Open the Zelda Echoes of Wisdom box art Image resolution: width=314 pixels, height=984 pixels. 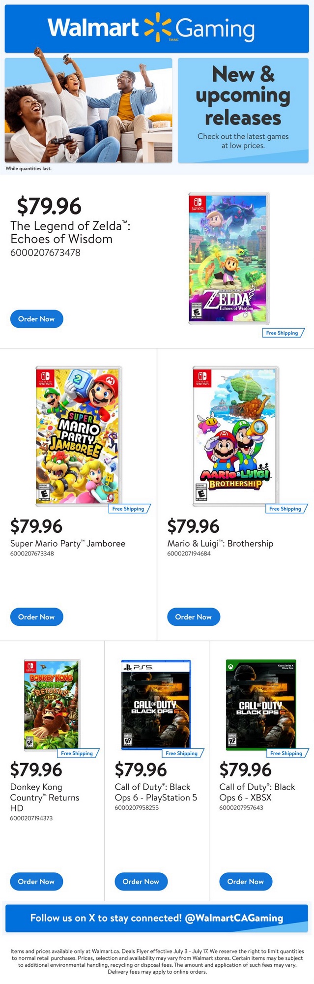229,258
